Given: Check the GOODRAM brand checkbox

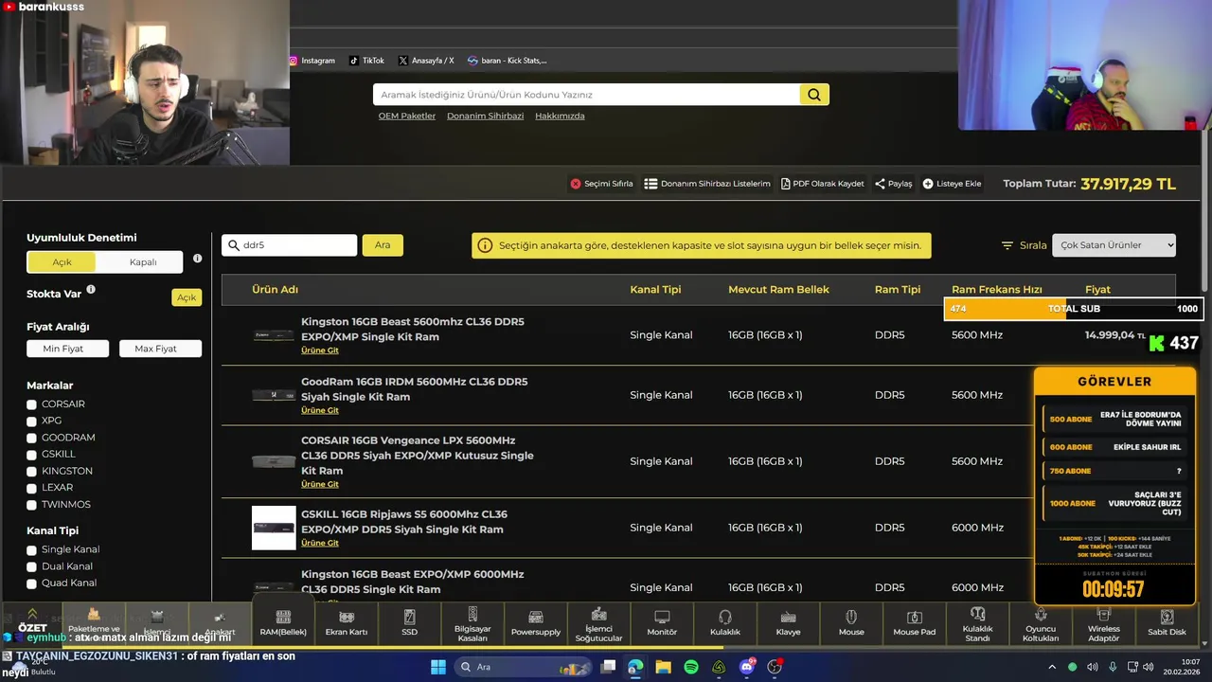Looking at the screenshot, I should (32, 439).
